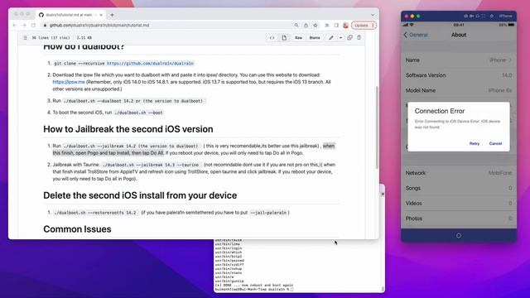This screenshot has height=298, width=530.
Task: Close the tutorial.md browser tab
Action: click(101, 15)
